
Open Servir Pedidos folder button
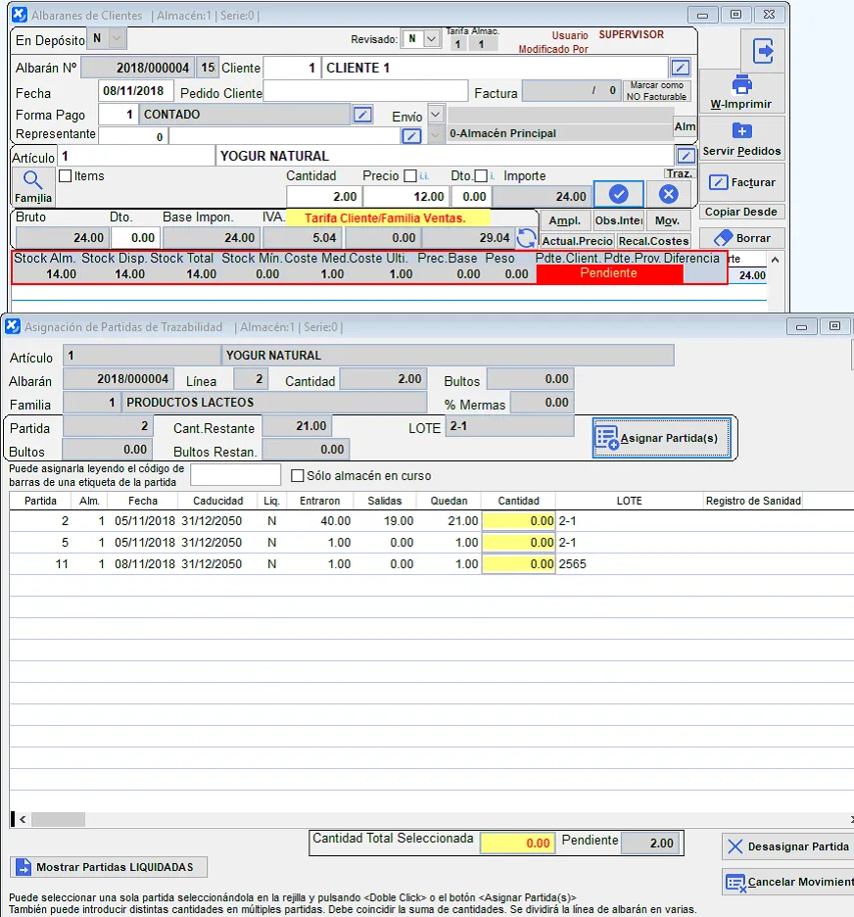pos(741,139)
